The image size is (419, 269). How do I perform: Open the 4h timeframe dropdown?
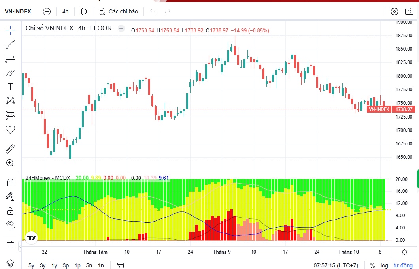pos(66,11)
